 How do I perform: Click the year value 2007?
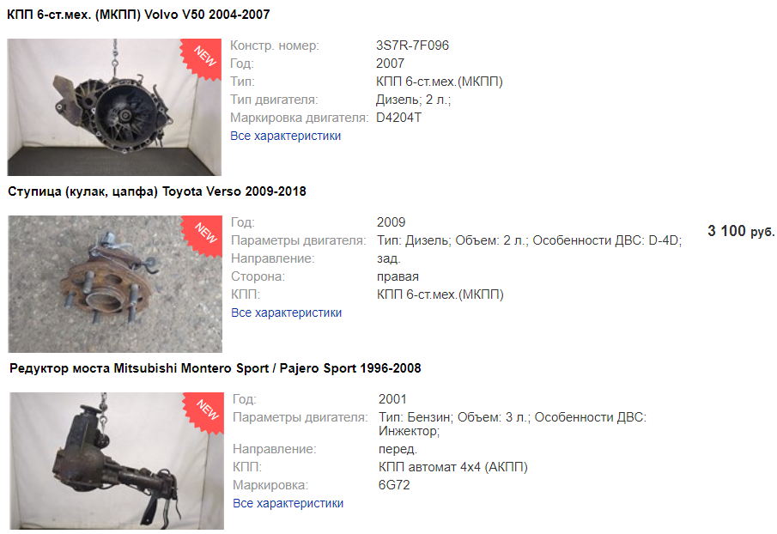(390, 64)
